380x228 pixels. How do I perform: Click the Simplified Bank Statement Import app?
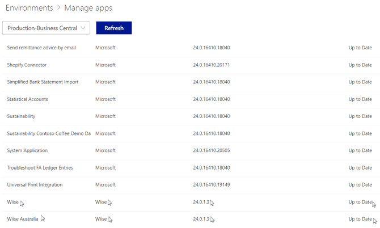coord(43,82)
